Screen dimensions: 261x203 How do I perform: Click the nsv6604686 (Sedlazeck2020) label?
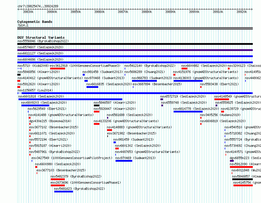coord(40,59)
